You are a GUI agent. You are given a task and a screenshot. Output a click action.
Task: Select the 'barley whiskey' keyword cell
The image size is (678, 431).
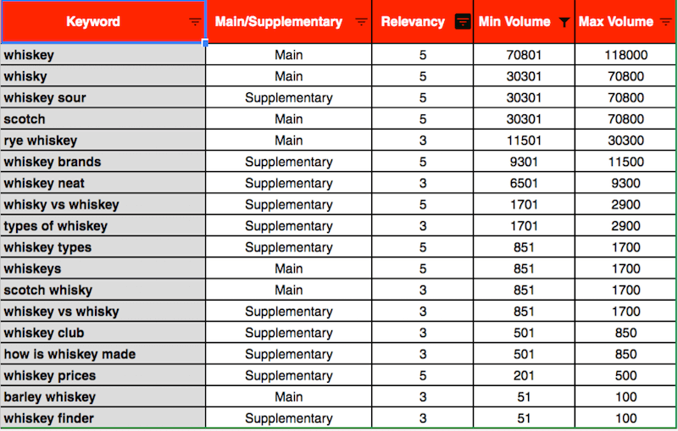point(103,397)
